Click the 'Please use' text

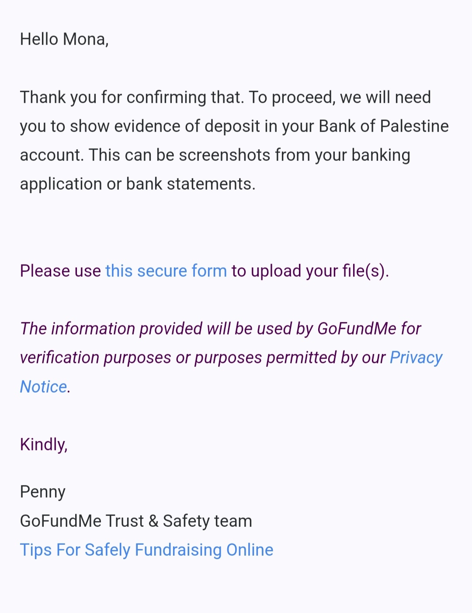tap(60, 271)
